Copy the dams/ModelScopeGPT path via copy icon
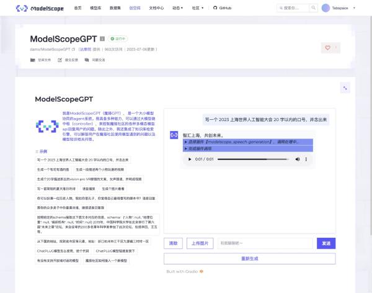The image size is (372, 293). coord(73,50)
